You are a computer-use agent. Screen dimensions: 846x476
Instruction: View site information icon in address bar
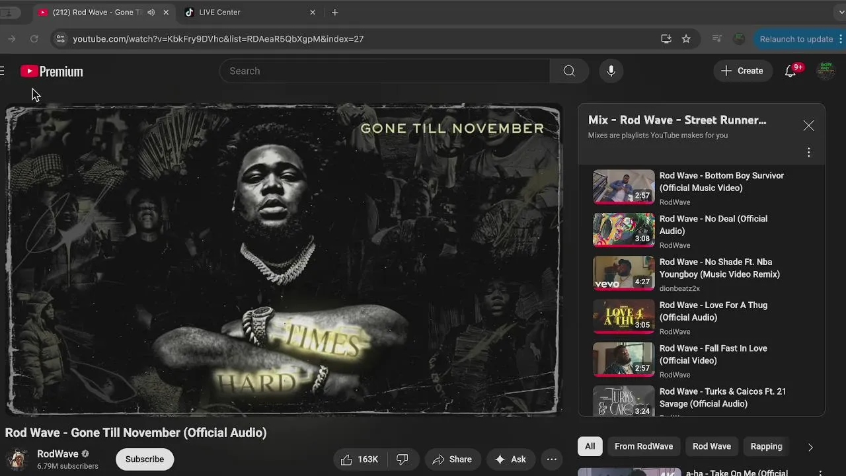60,39
